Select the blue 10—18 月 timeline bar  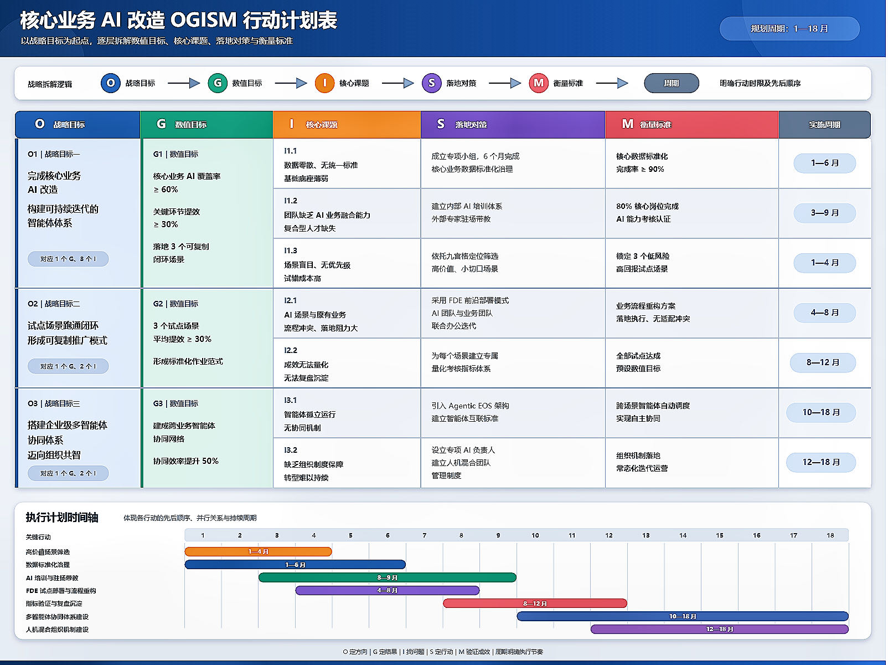[x=683, y=616]
